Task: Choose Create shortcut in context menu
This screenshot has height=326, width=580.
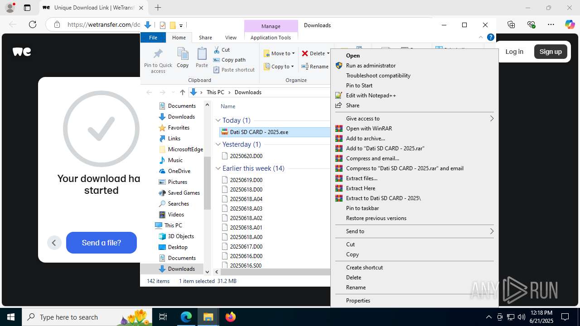Action: 414,268
